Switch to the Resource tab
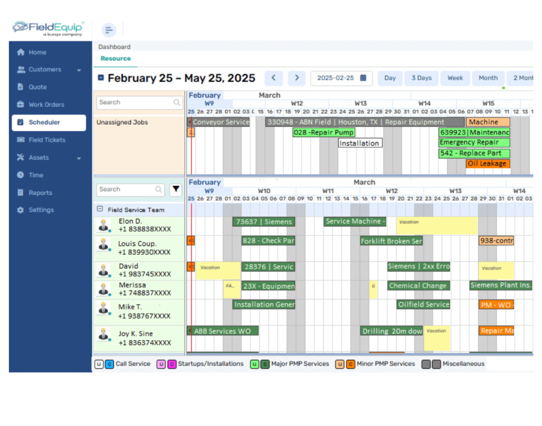This screenshot has width=542, height=426. [x=115, y=59]
